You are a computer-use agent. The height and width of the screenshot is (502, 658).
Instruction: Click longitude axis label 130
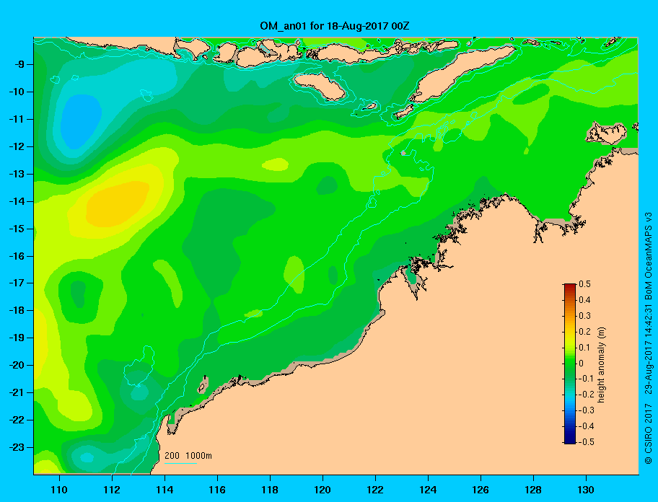point(586,490)
